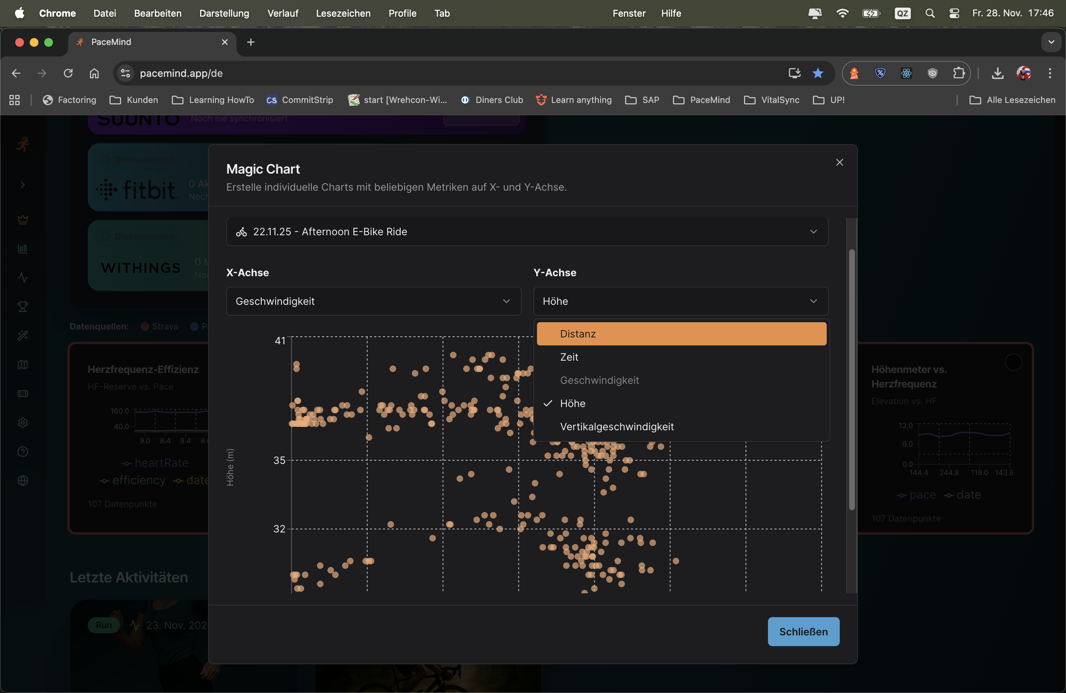This screenshot has height=693, width=1066.
Task: Open the statistics bar chart panel in sidebar
Action: [x=22, y=249]
